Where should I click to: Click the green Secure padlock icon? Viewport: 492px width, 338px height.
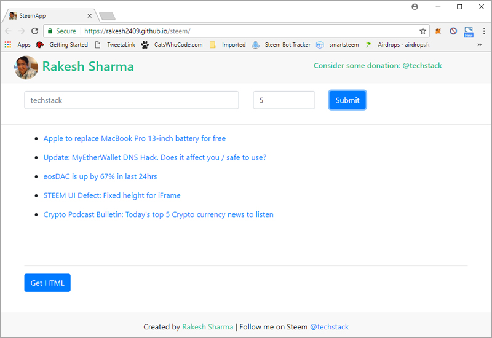[x=50, y=31]
